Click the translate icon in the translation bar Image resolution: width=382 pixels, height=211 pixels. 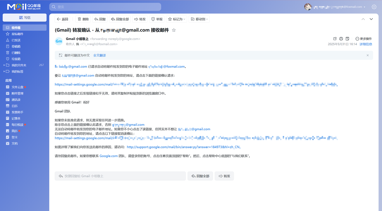[60, 55]
